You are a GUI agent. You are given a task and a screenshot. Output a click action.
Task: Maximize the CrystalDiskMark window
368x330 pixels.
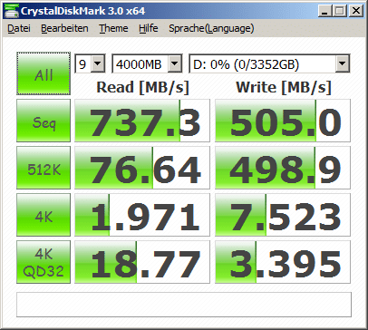[340, 11]
